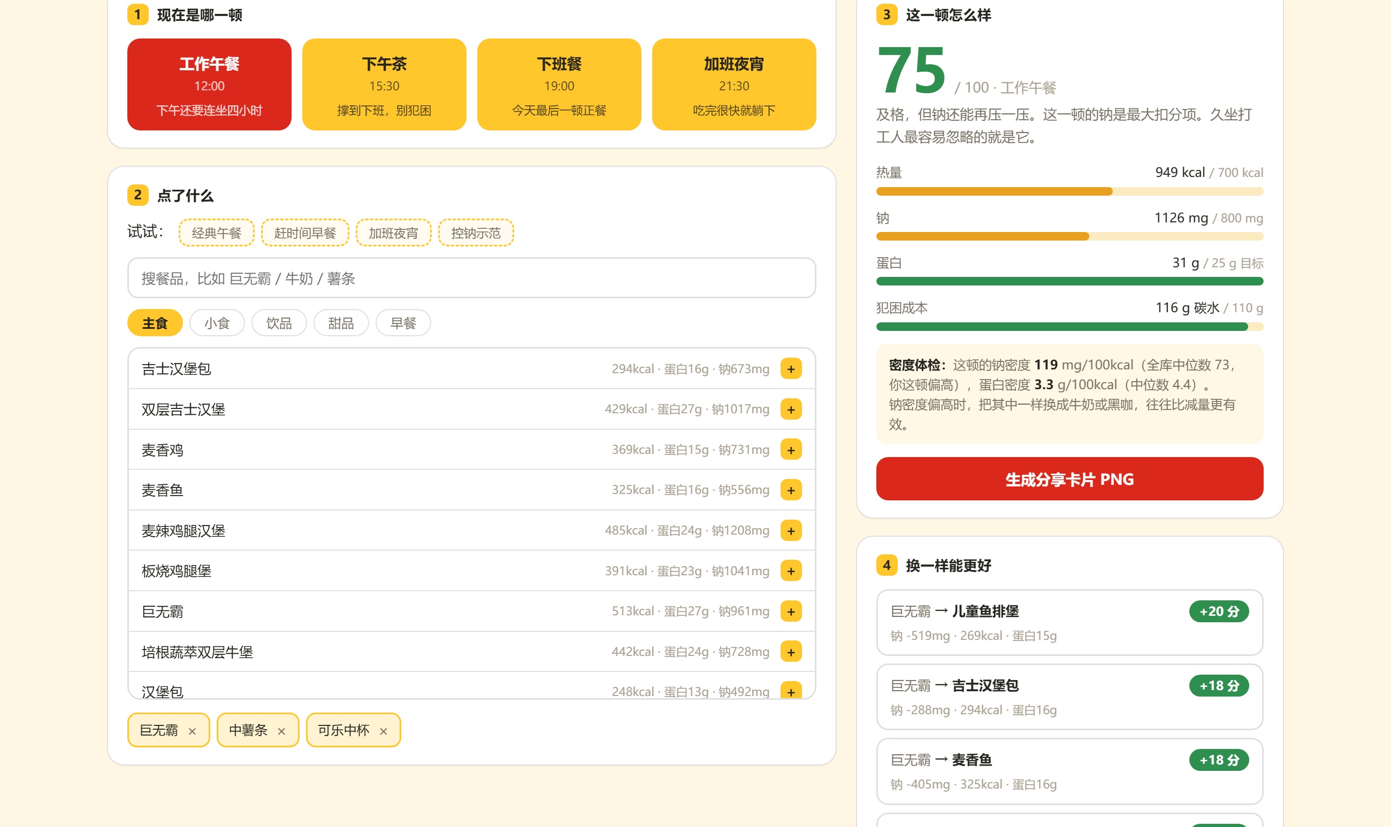The height and width of the screenshot is (827, 1391).
Task: Add 麦辣鸡腿汉堡 with its plus button
Action: pos(791,530)
